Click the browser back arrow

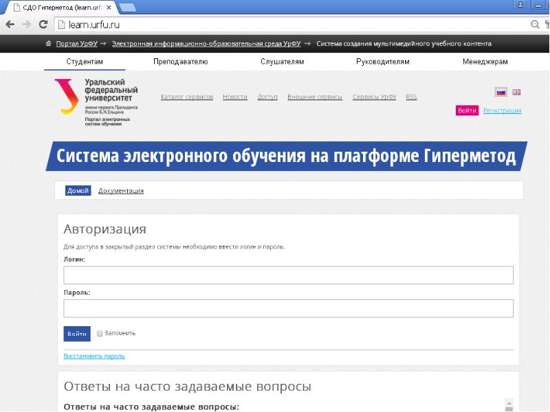coord(10,25)
